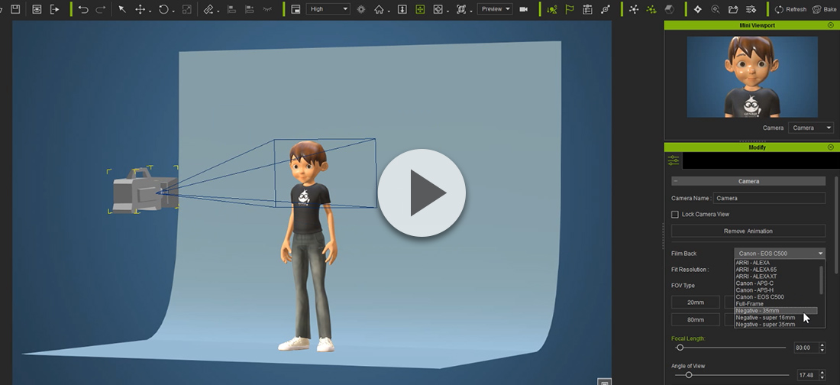Expand the Film Back dropdown
The image size is (840, 385).
coord(780,254)
